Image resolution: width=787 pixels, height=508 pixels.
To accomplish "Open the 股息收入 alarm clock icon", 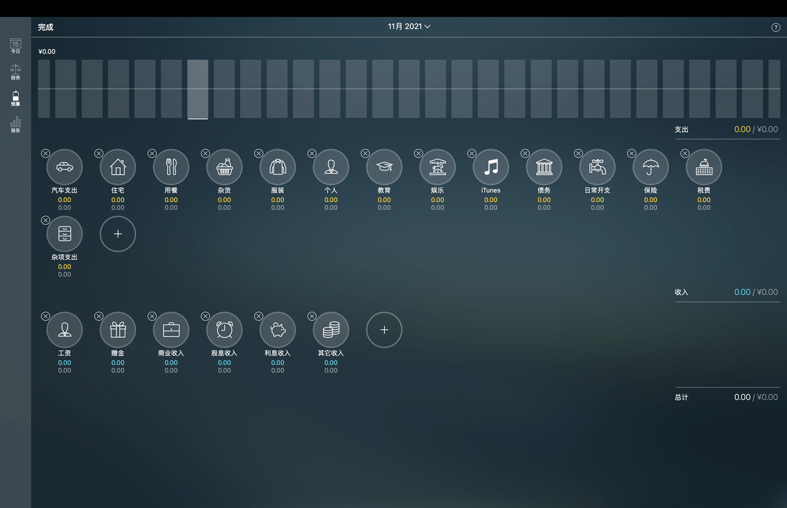I will click(x=225, y=330).
